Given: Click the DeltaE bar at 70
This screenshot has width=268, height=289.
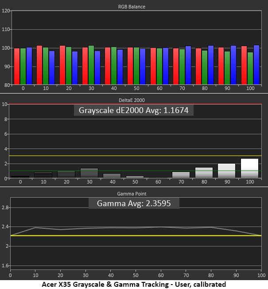Looking at the screenshot, I should [x=181, y=175].
